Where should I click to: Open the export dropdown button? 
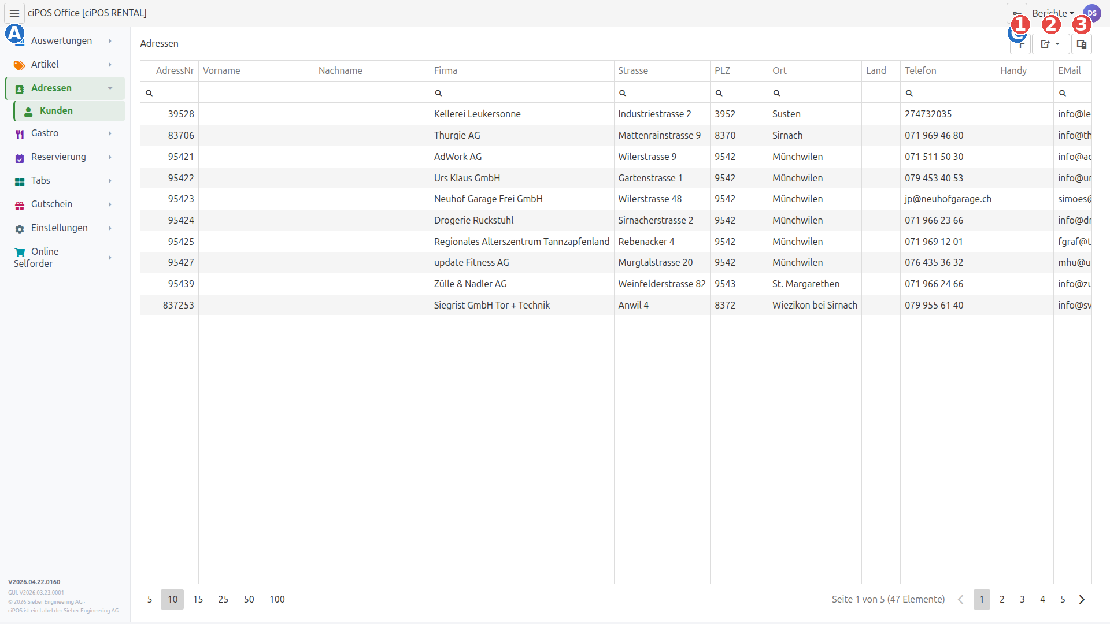(x=1051, y=44)
